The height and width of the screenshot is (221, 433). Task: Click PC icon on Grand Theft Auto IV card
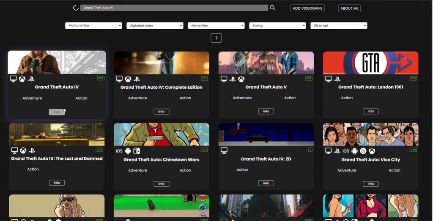[13, 79]
